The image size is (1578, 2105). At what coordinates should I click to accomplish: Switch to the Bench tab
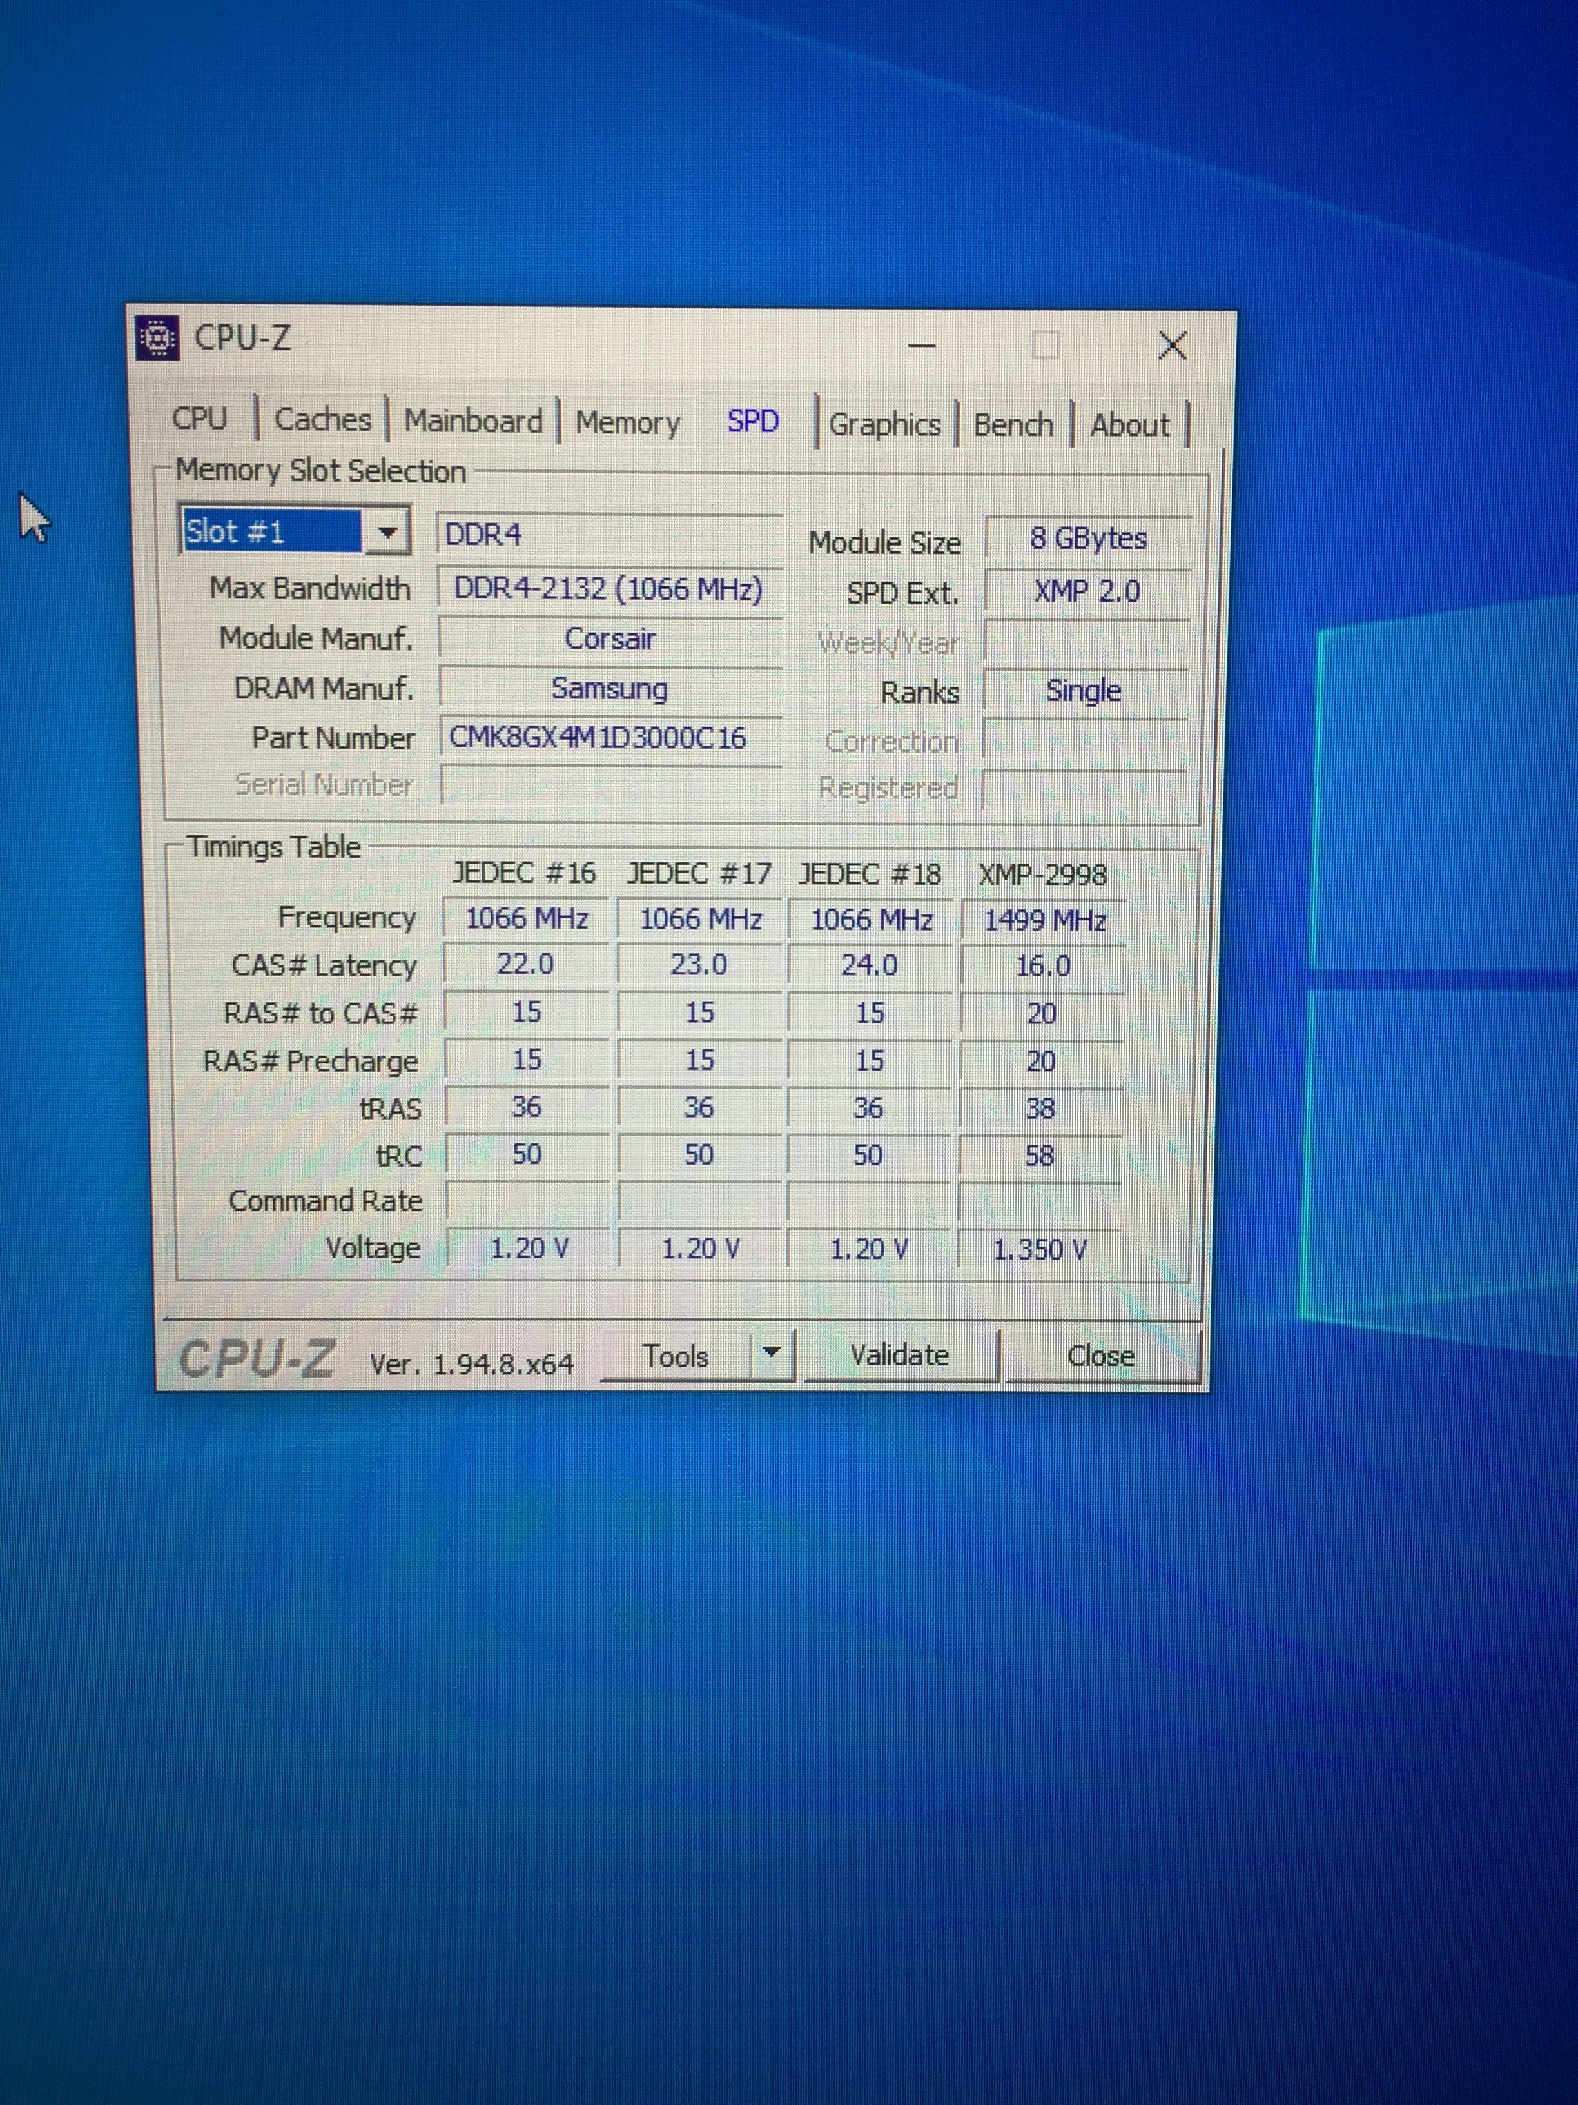pyautogui.click(x=1013, y=424)
